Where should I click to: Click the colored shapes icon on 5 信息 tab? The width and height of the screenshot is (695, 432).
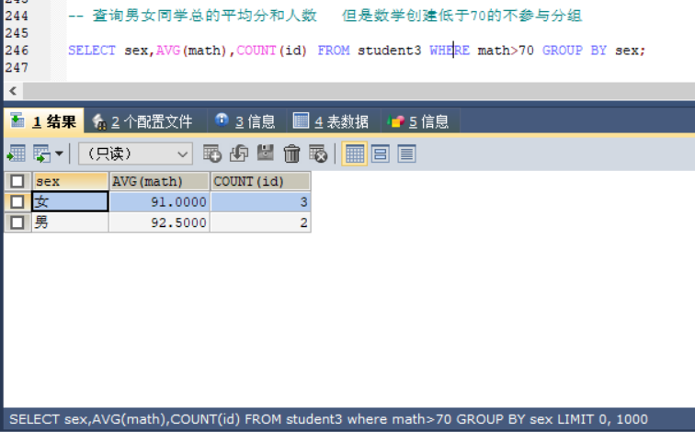click(x=395, y=121)
